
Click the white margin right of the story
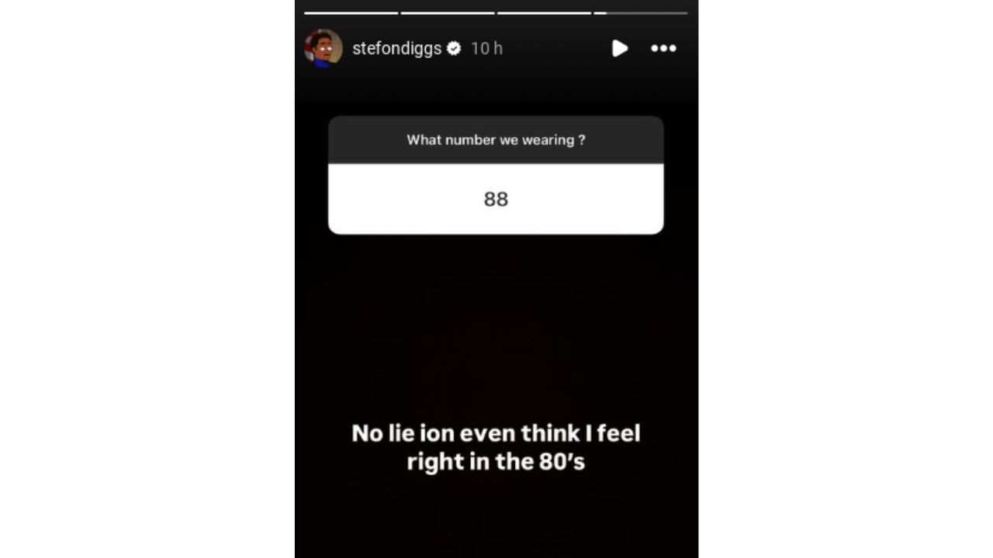(846, 279)
